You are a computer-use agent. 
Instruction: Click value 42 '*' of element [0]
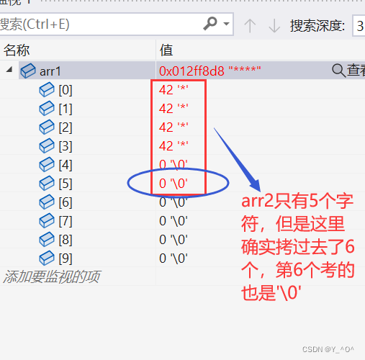174,90
